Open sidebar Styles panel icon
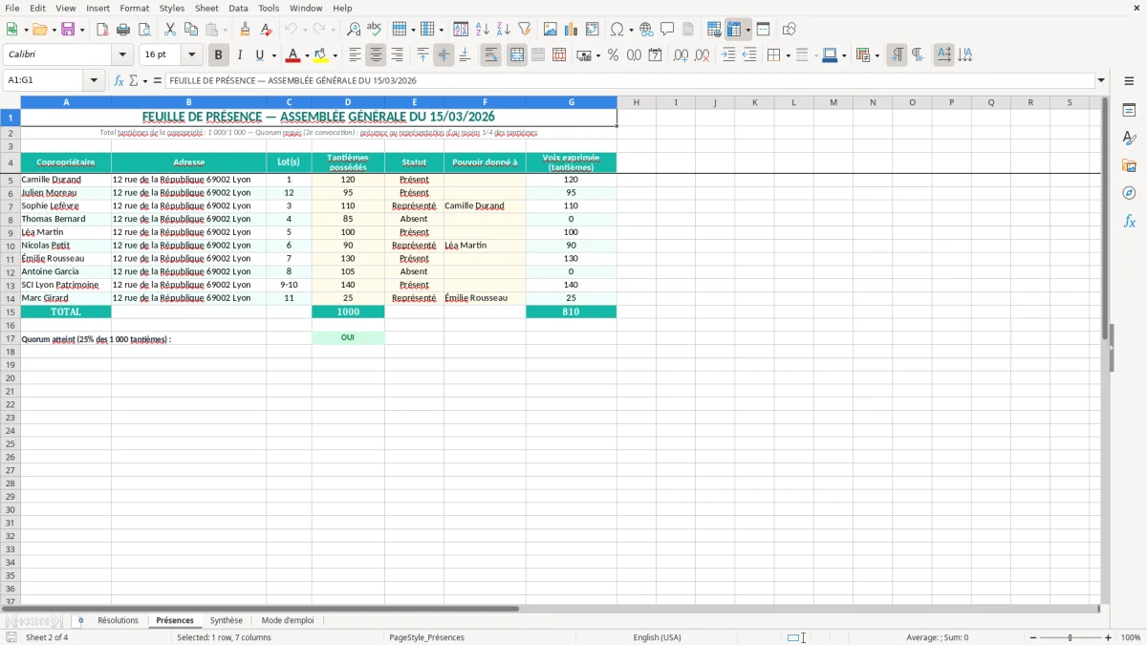Screen dimensions: 1147x645 [1129, 139]
